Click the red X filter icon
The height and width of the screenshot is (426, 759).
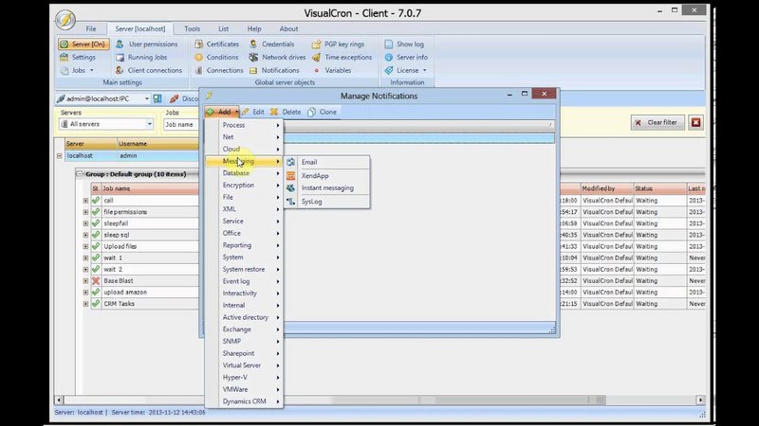coord(695,122)
